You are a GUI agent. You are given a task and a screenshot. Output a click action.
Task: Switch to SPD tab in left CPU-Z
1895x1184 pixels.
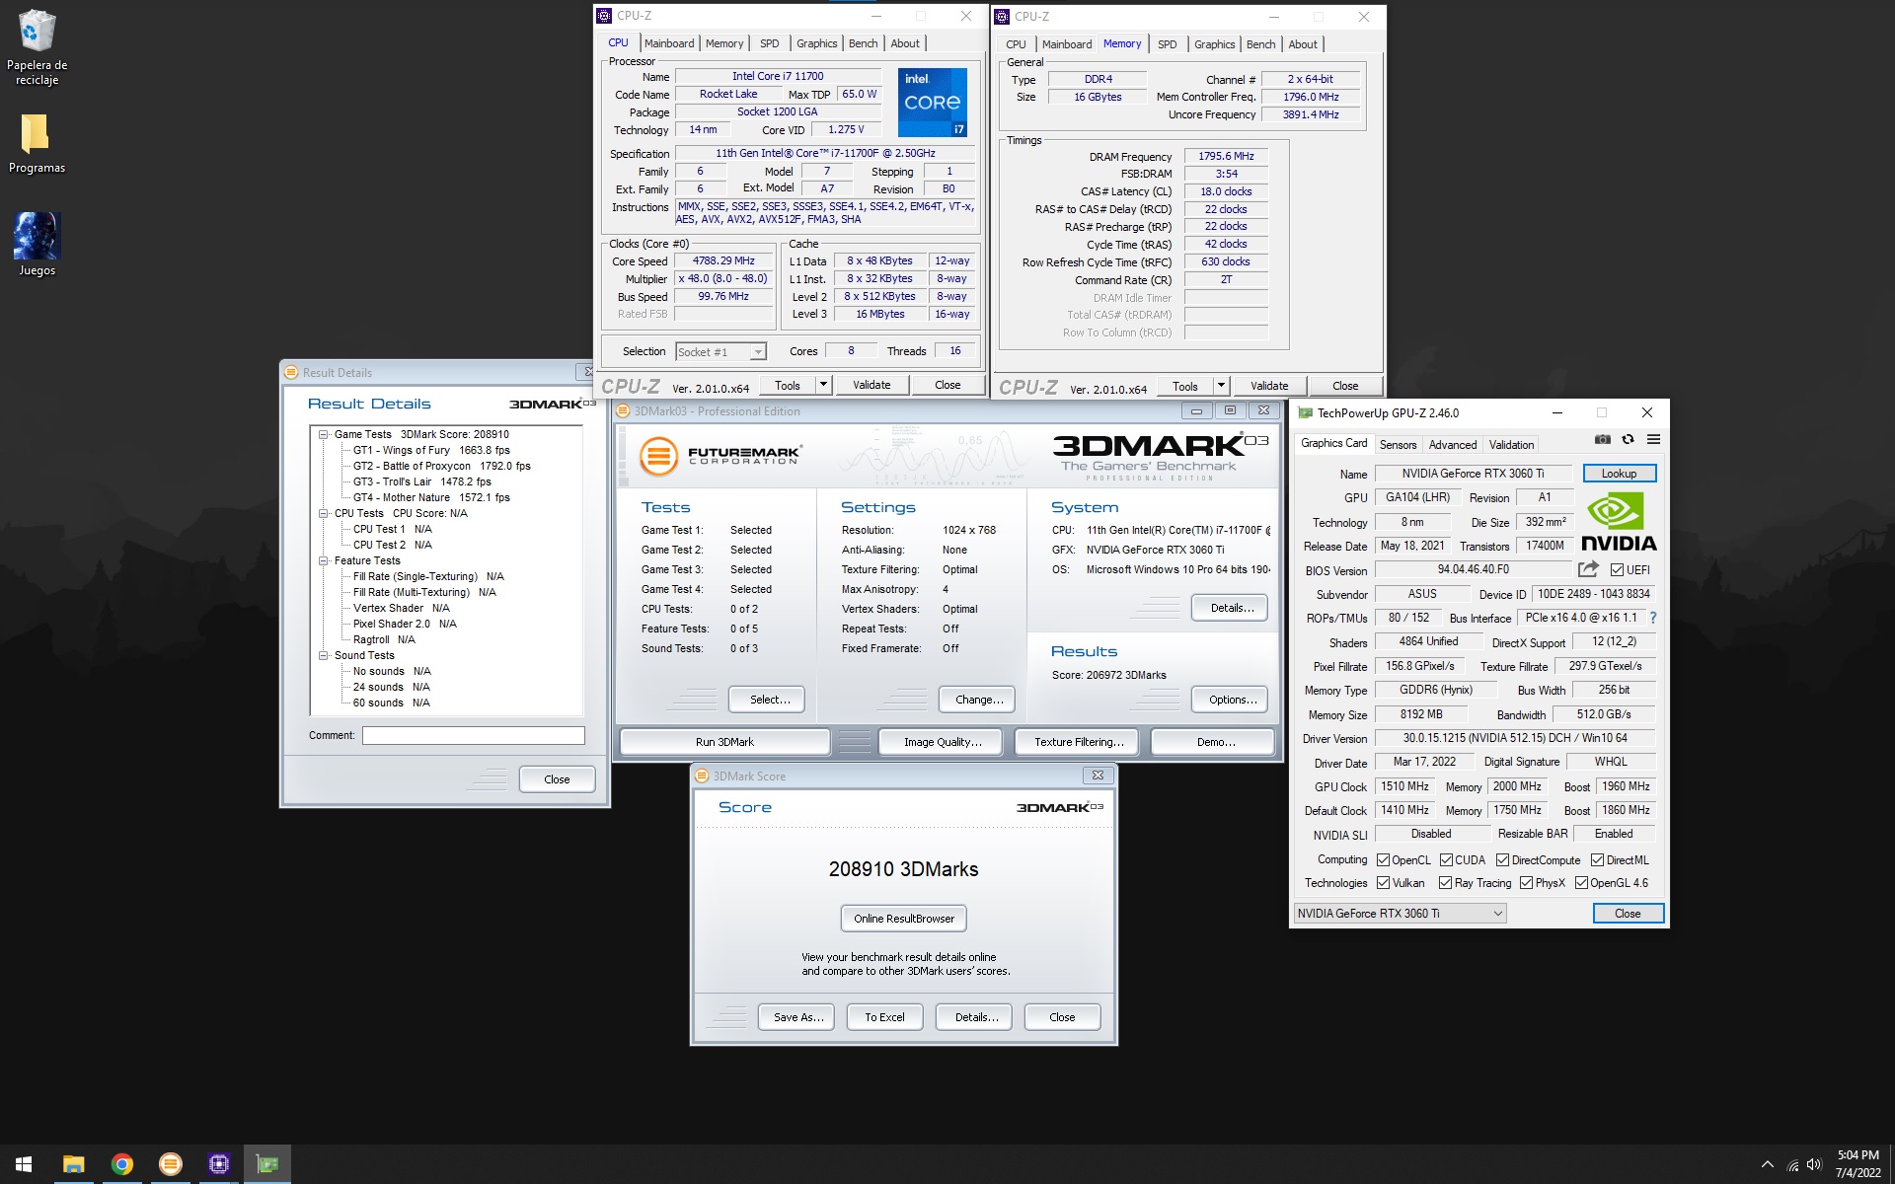(x=769, y=43)
